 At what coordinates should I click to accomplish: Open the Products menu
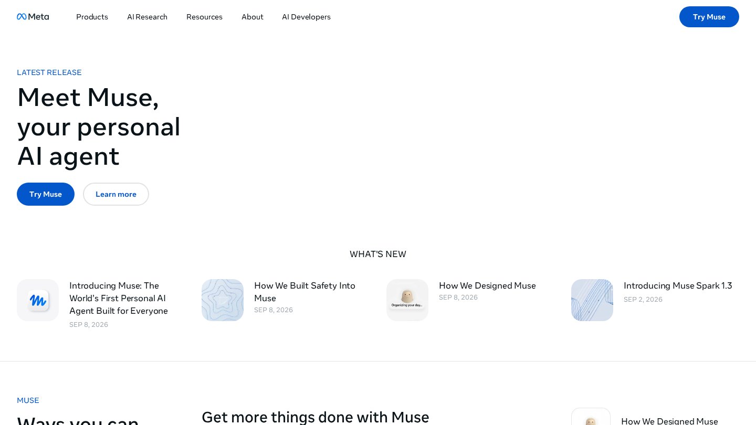92,17
